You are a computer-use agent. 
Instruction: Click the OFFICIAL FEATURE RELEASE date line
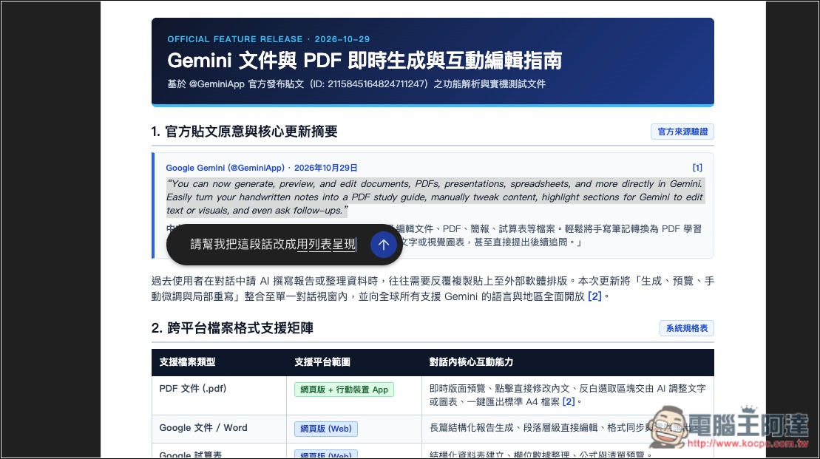268,39
